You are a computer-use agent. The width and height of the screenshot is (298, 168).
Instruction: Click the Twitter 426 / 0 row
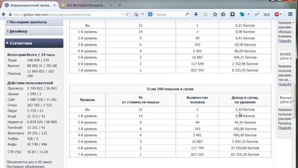(23, 139)
